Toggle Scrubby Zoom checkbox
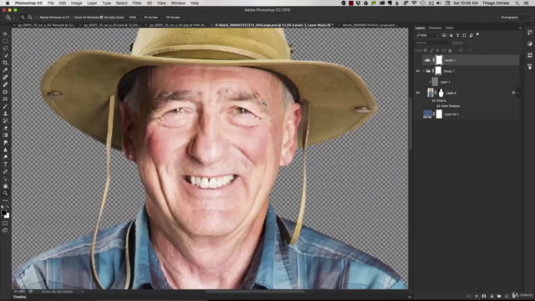535x301 pixels. coord(101,18)
